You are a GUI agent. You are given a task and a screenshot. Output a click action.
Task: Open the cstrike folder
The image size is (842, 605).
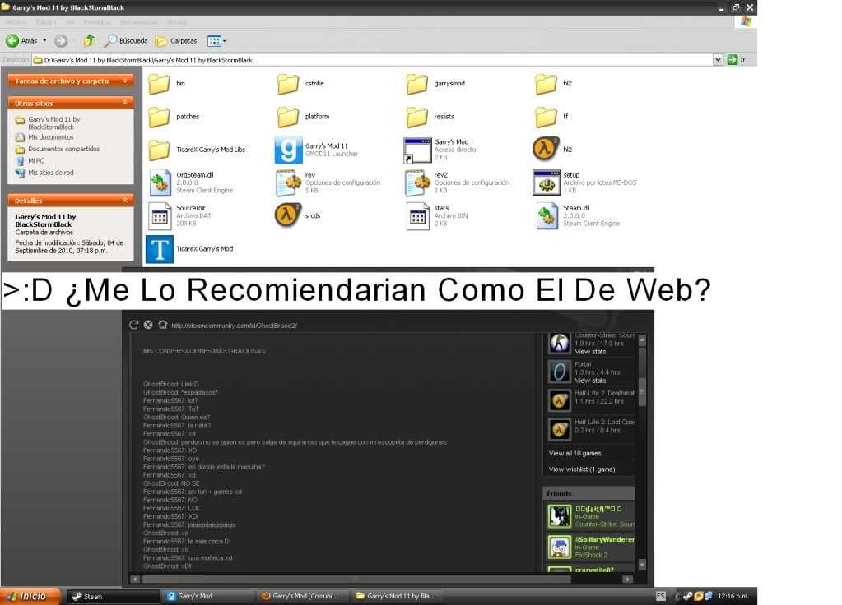[x=288, y=84]
